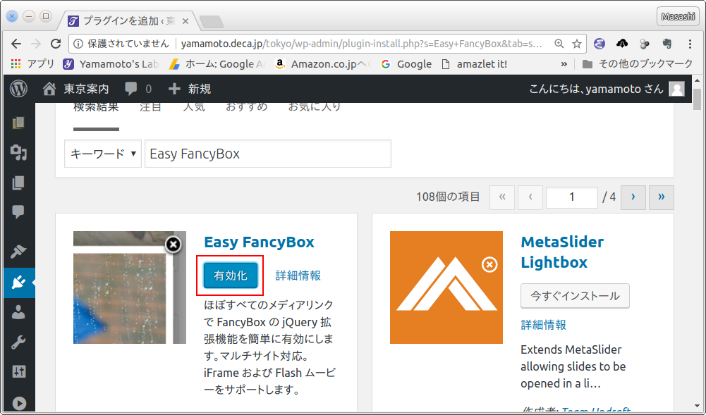
Task: Switch to the 注目 tab
Action: [x=150, y=107]
